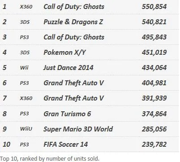Click the X360 Call of Duty: Ghosts title
The image size is (180, 162).
pos(74,7)
